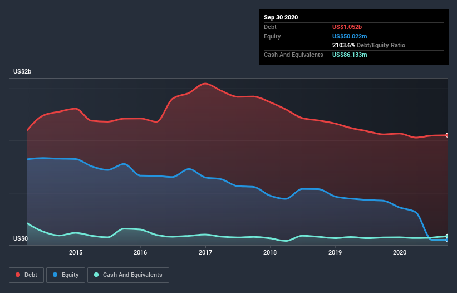Click the US$1.052b debt value
The height and width of the screenshot is (293, 457).
click(x=347, y=27)
